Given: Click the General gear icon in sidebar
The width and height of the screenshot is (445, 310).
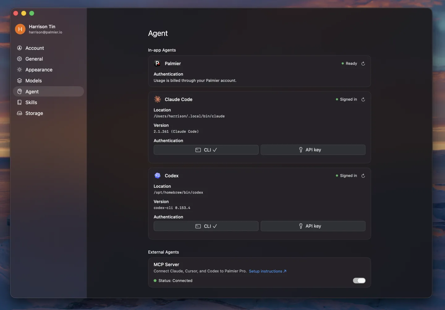Looking at the screenshot, I should click(x=19, y=59).
